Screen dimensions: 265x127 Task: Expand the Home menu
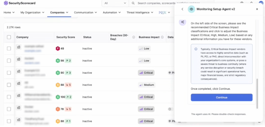(9, 13)
